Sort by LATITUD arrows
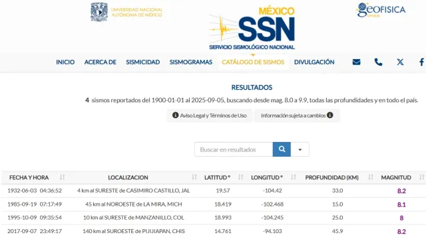The image size is (426, 239). pyautogui.click(x=240, y=177)
